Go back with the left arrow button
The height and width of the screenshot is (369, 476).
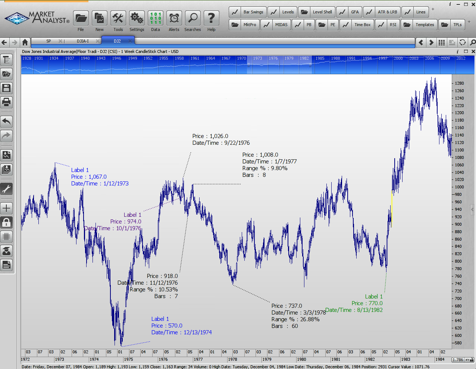coord(4,42)
